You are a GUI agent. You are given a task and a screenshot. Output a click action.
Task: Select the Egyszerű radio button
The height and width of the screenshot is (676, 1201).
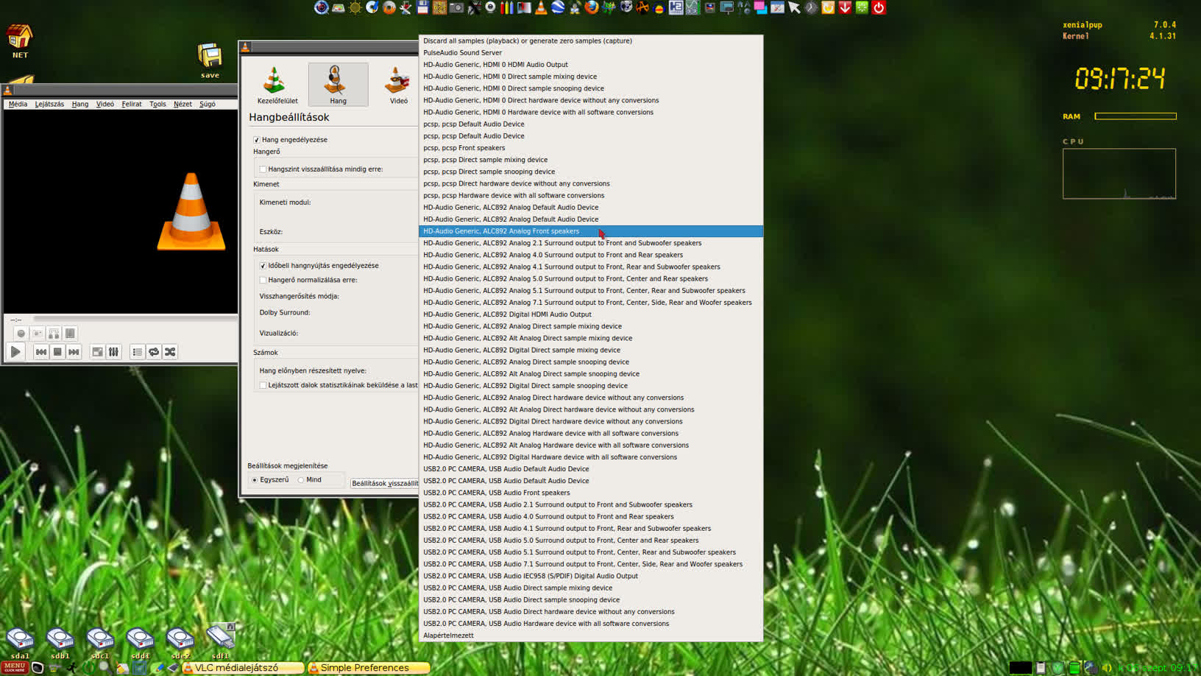click(255, 480)
